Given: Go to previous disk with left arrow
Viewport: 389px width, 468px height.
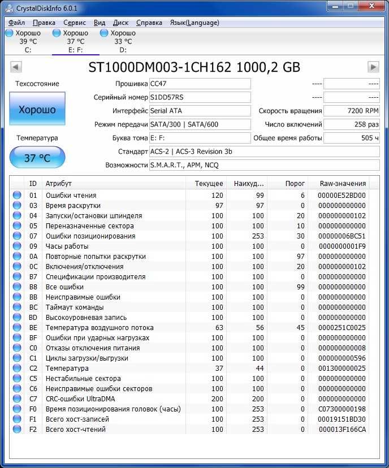Looking at the screenshot, I should [16, 67].
